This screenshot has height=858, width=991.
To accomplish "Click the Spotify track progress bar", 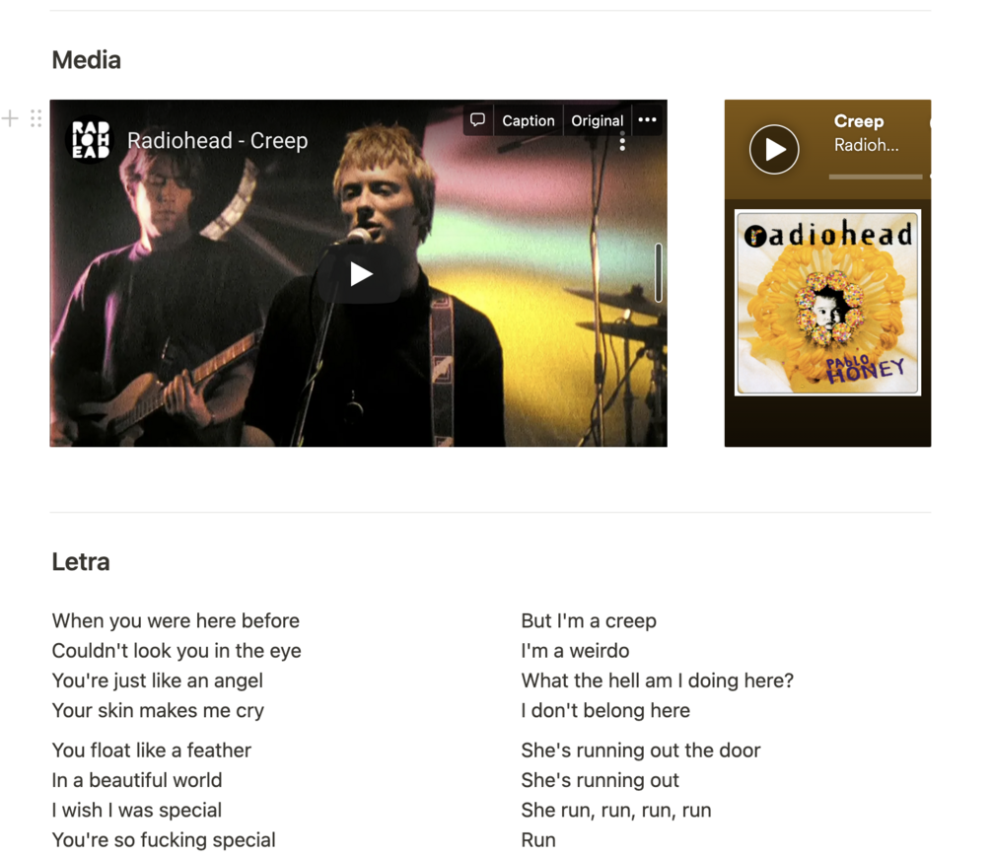I will point(876,178).
